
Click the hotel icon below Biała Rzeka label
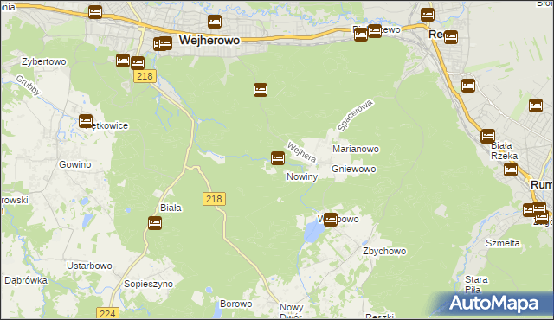(x=511, y=170)
